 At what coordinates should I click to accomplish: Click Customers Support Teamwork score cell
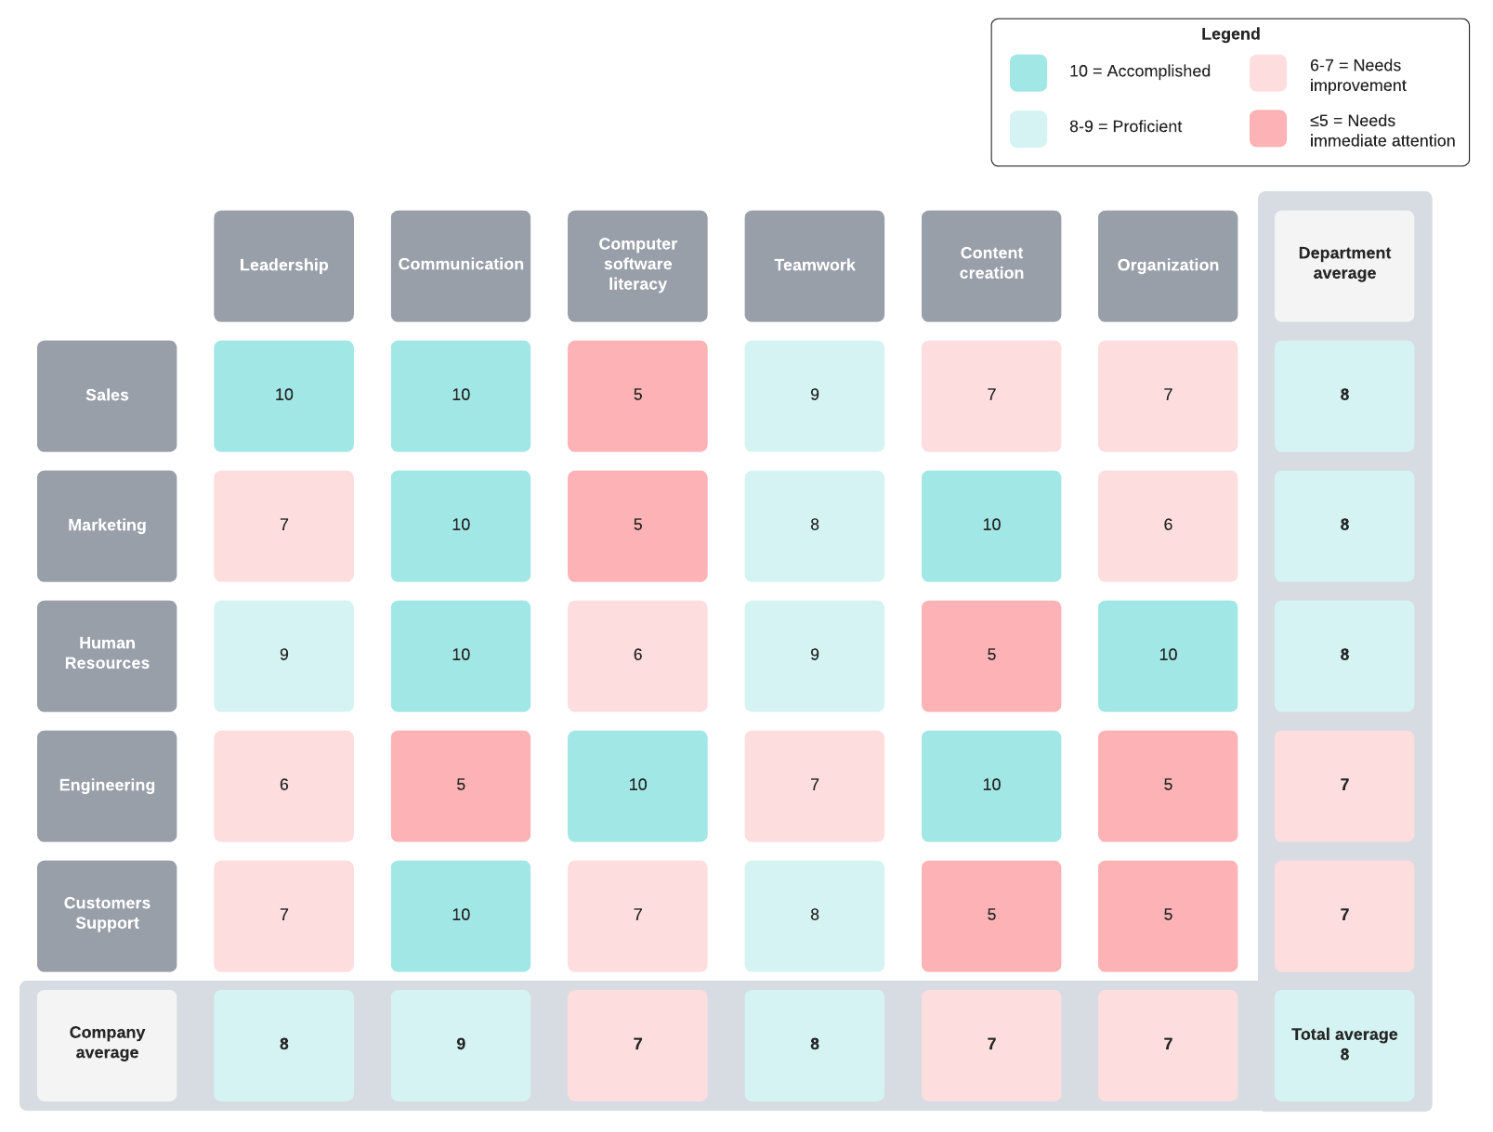(814, 916)
